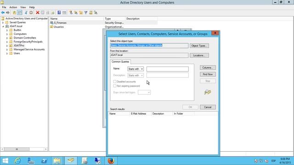The height and width of the screenshot is (165, 294).
Task: Click the Create new group toolbar icon
Action: pyautogui.click(x=76, y=12)
